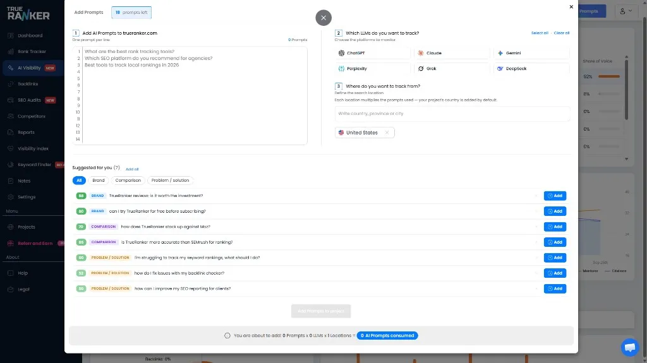Click score badge 88 on first suggestion
Viewport: 647px width, 363px height.
pos(81,196)
